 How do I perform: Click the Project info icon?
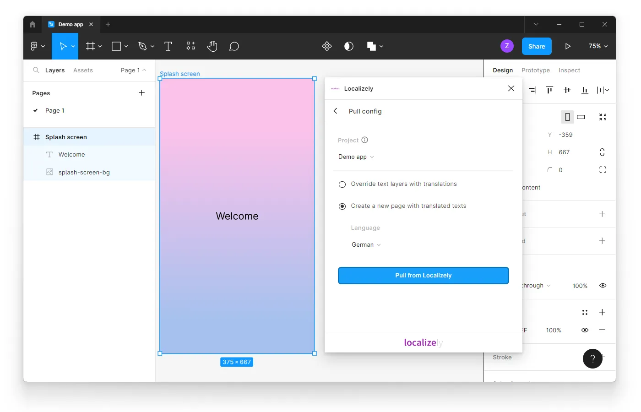coord(365,140)
